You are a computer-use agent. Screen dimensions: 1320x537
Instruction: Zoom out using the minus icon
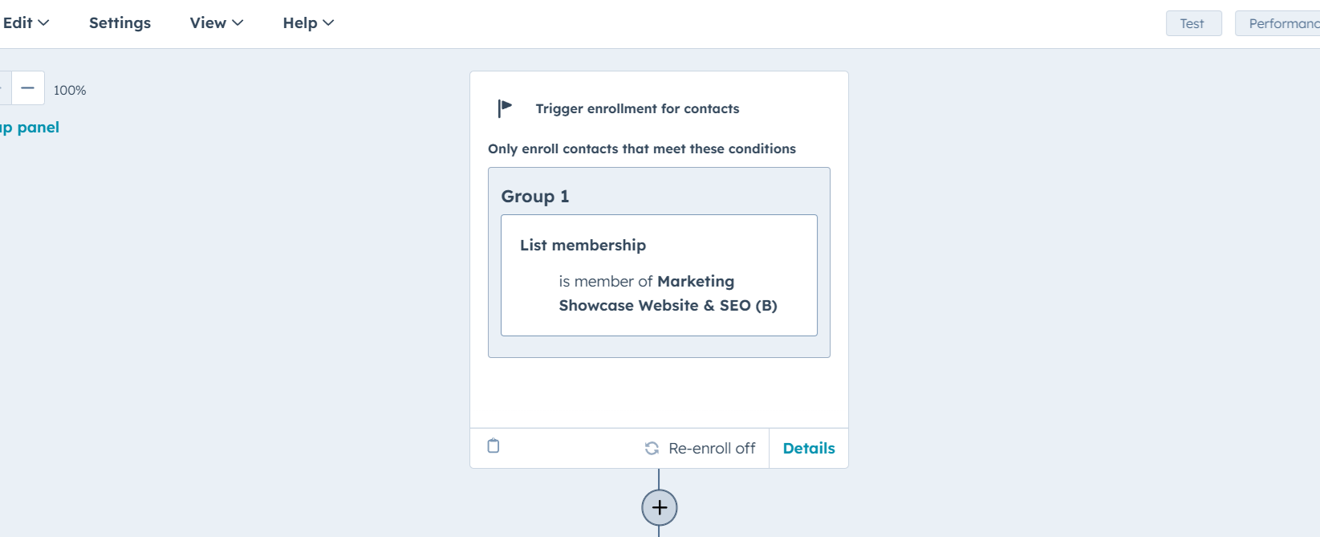coord(27,87)
